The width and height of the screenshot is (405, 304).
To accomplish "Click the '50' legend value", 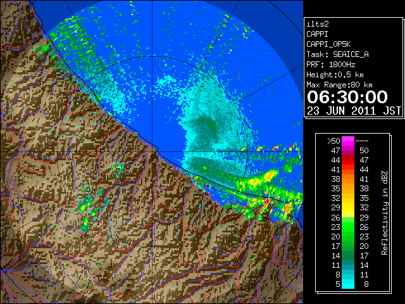I will tap(364, 151).
